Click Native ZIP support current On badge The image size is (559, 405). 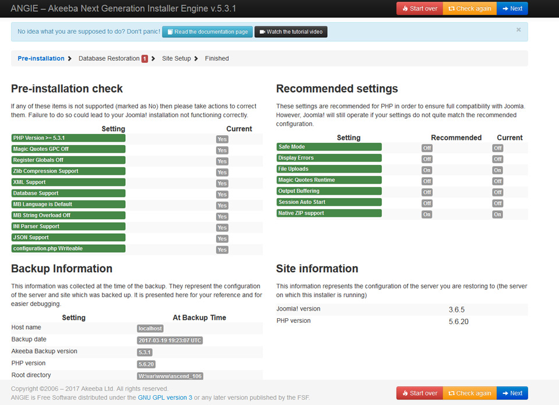(498, 214)
